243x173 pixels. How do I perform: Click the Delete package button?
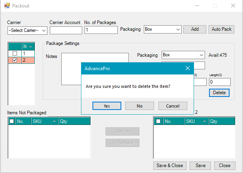219,93
